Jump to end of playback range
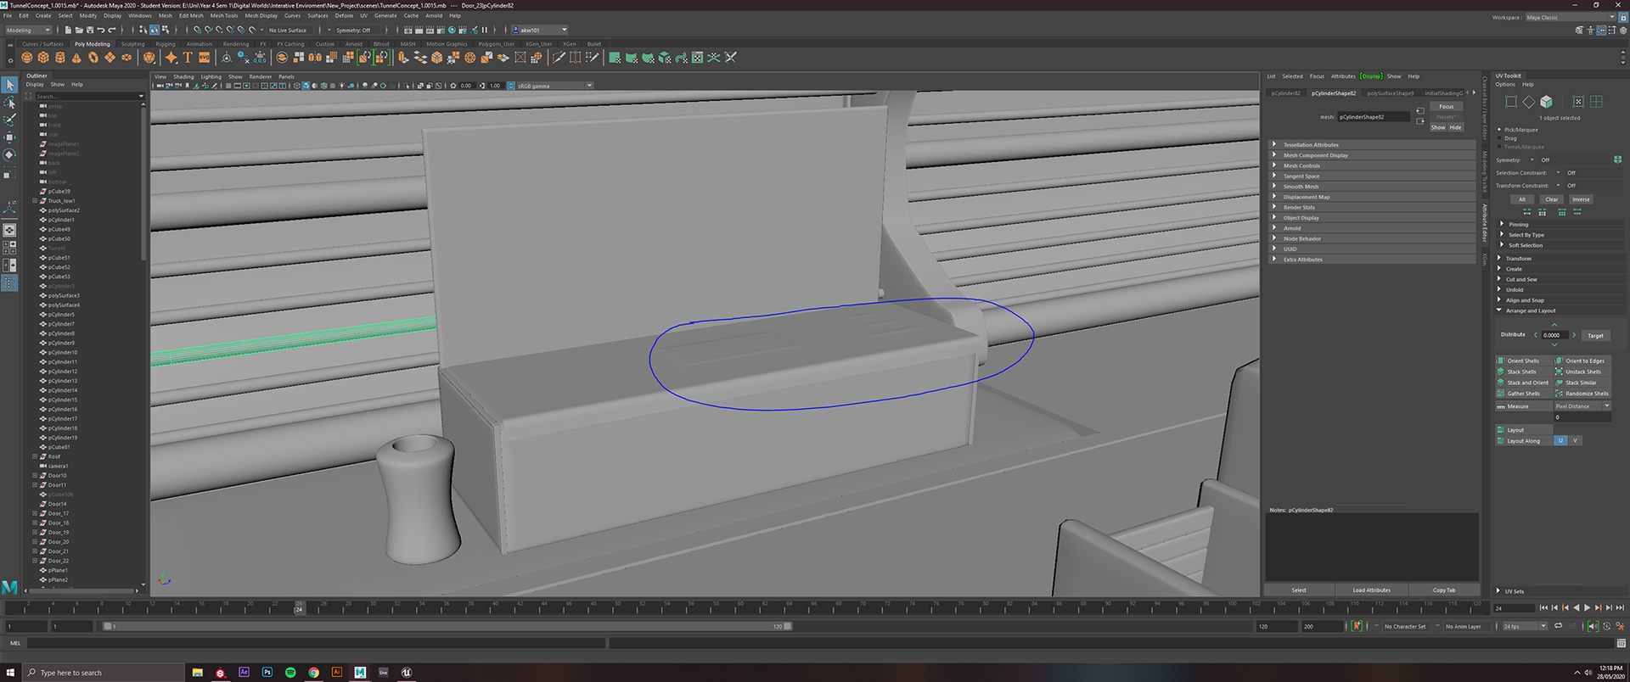 tap(1620, 607)
